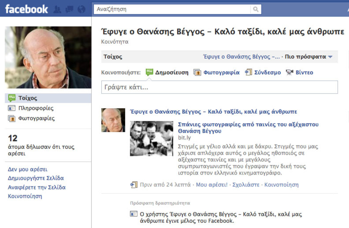
Task: Click the search magnifier button
Action: 256,9
